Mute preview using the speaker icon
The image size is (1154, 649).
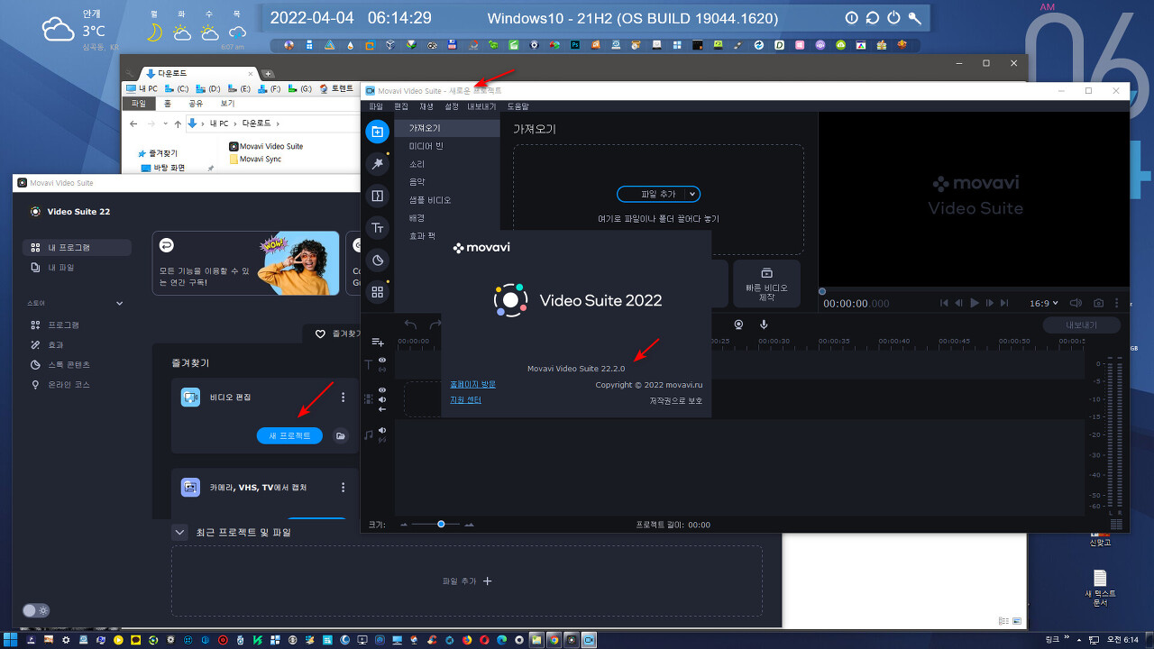click(x=1076, y=304)
